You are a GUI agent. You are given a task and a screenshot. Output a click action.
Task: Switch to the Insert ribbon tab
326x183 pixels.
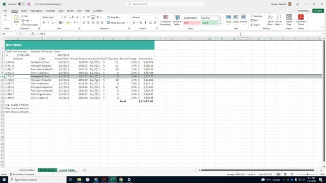pos(24,11)
